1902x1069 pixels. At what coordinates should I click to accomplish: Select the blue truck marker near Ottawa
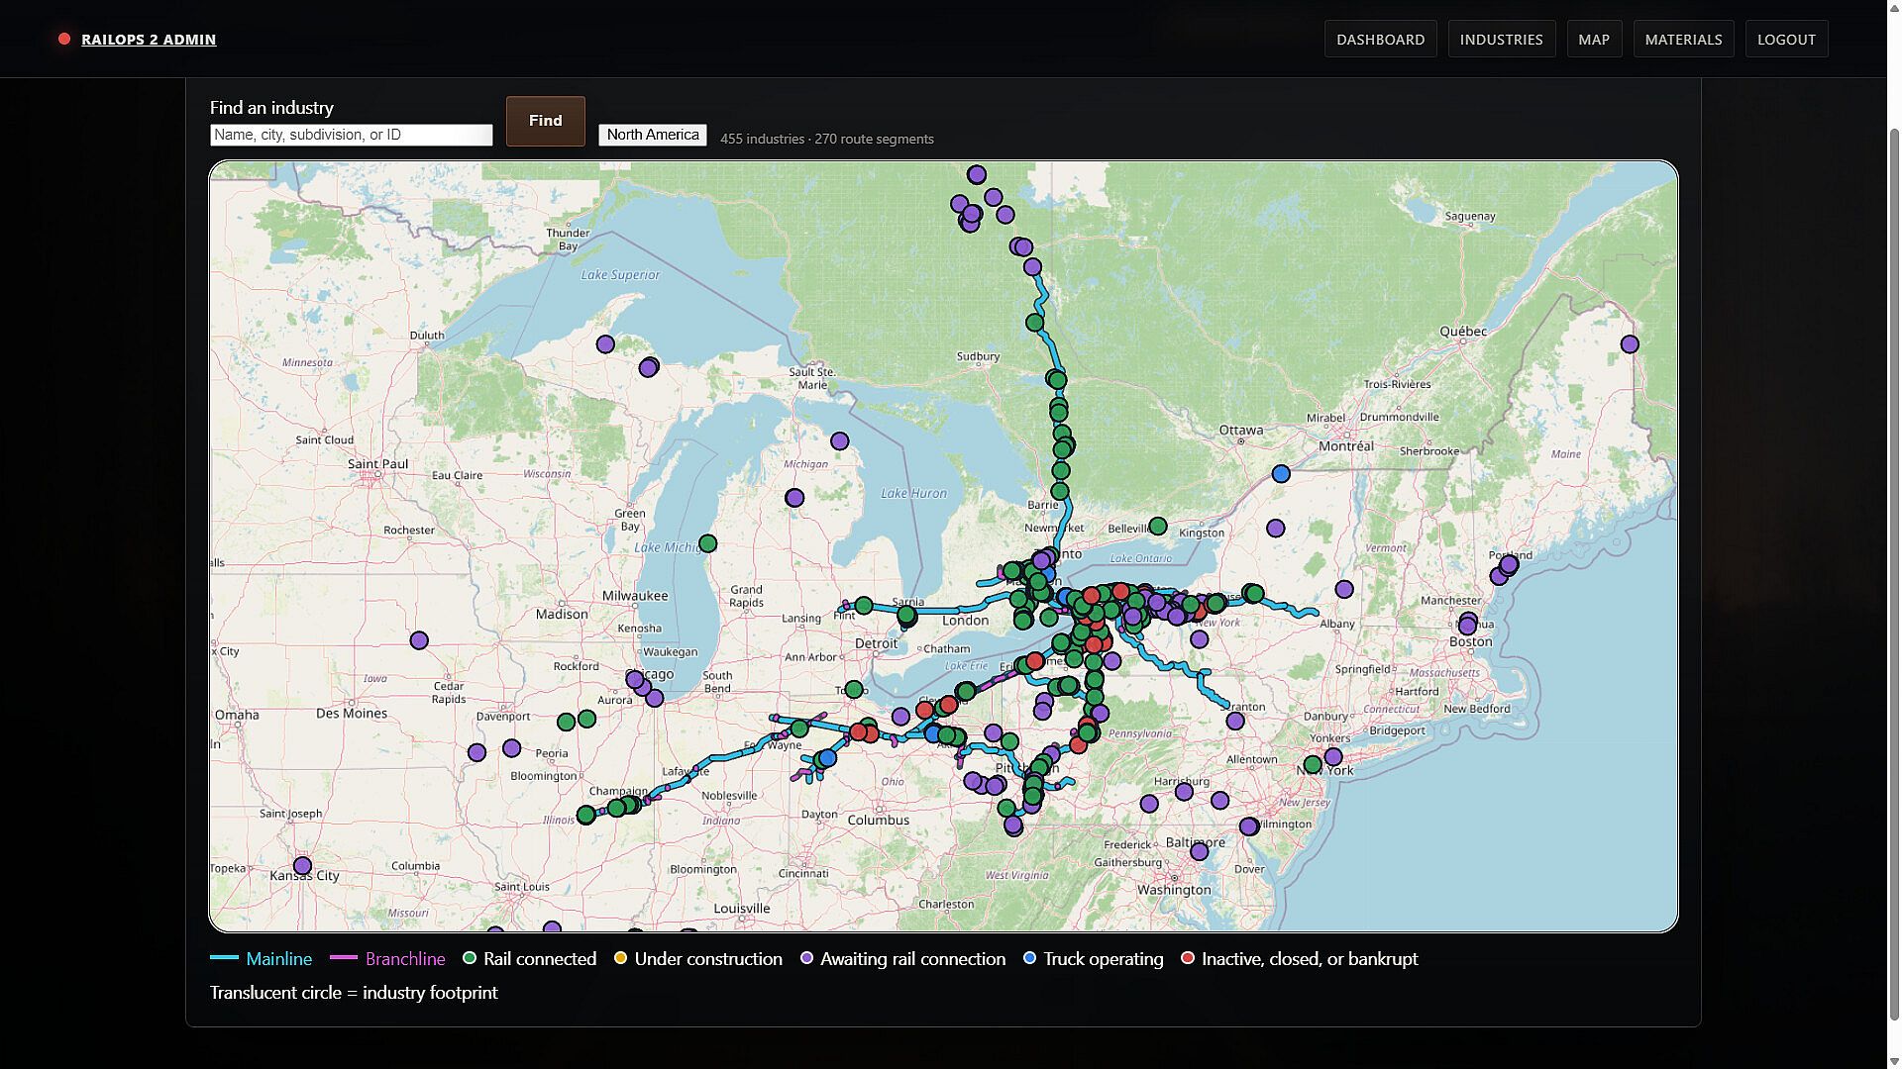click(1281, 474)
